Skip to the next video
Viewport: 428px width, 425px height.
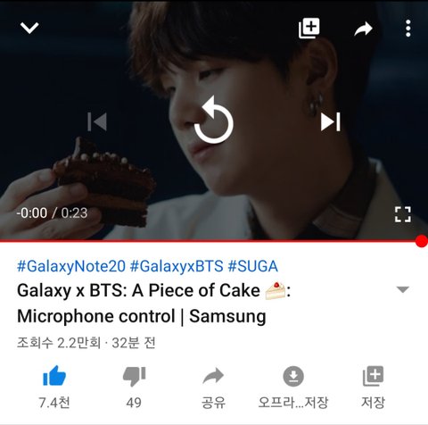point(331,121)
